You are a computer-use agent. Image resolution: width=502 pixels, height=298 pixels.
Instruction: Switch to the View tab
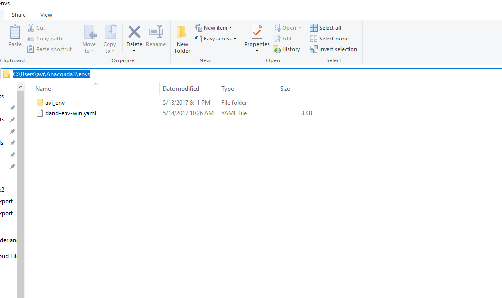(45, 14)
